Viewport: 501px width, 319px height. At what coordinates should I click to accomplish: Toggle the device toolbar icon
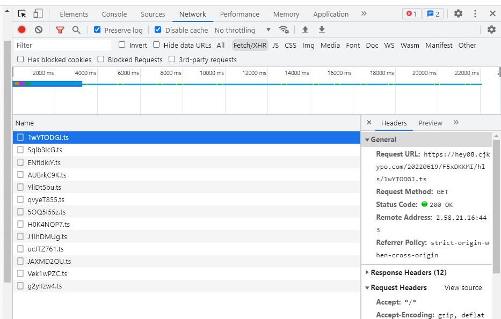(x=38, y=14)
